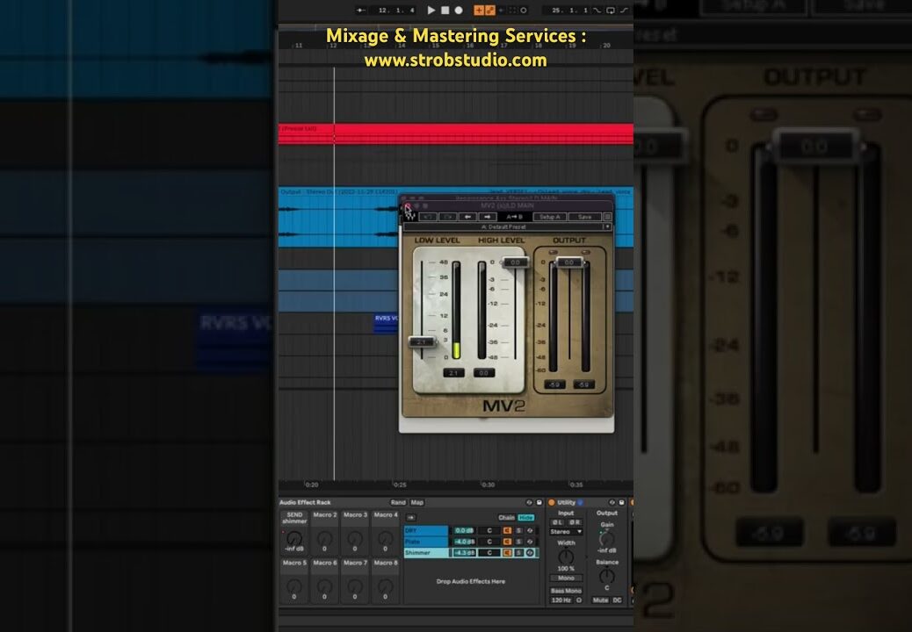Click the Shimmer chain hot-swap icon
Screen dimensions: 912x632
[530, 552]
